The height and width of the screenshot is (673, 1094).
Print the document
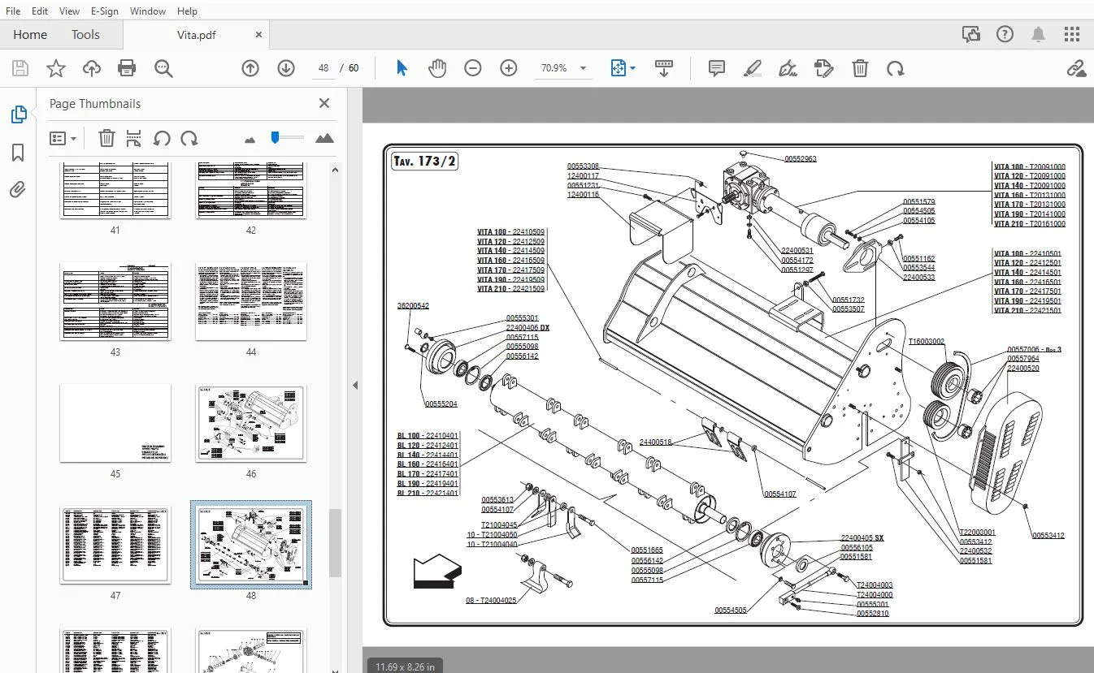[x=127, y=68]
